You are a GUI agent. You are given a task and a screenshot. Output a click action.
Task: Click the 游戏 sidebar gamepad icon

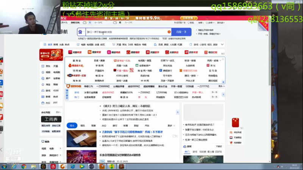[x=43, y=91]
